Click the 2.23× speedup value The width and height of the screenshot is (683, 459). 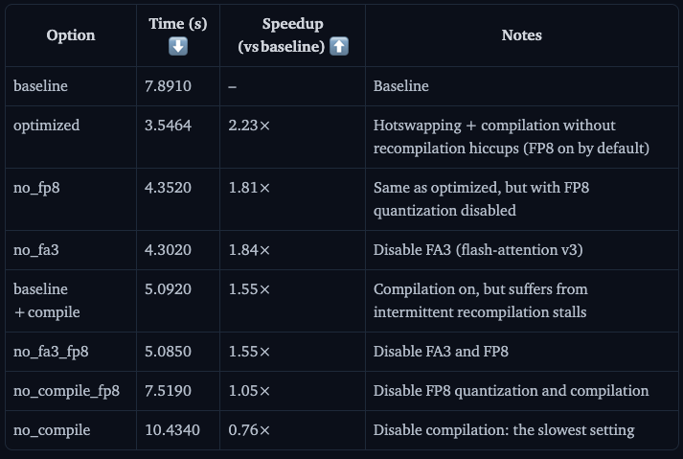coord(249,126)
